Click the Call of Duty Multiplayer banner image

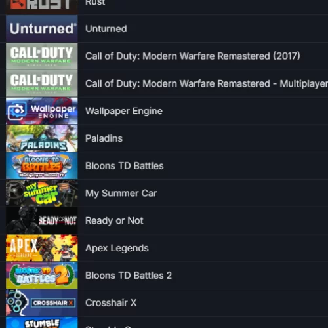coord(42,83)
